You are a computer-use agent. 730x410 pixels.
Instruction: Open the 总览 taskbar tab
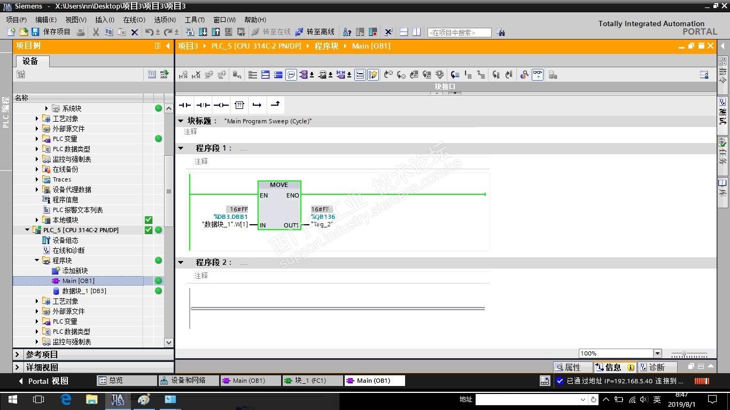tap(126, 381)
